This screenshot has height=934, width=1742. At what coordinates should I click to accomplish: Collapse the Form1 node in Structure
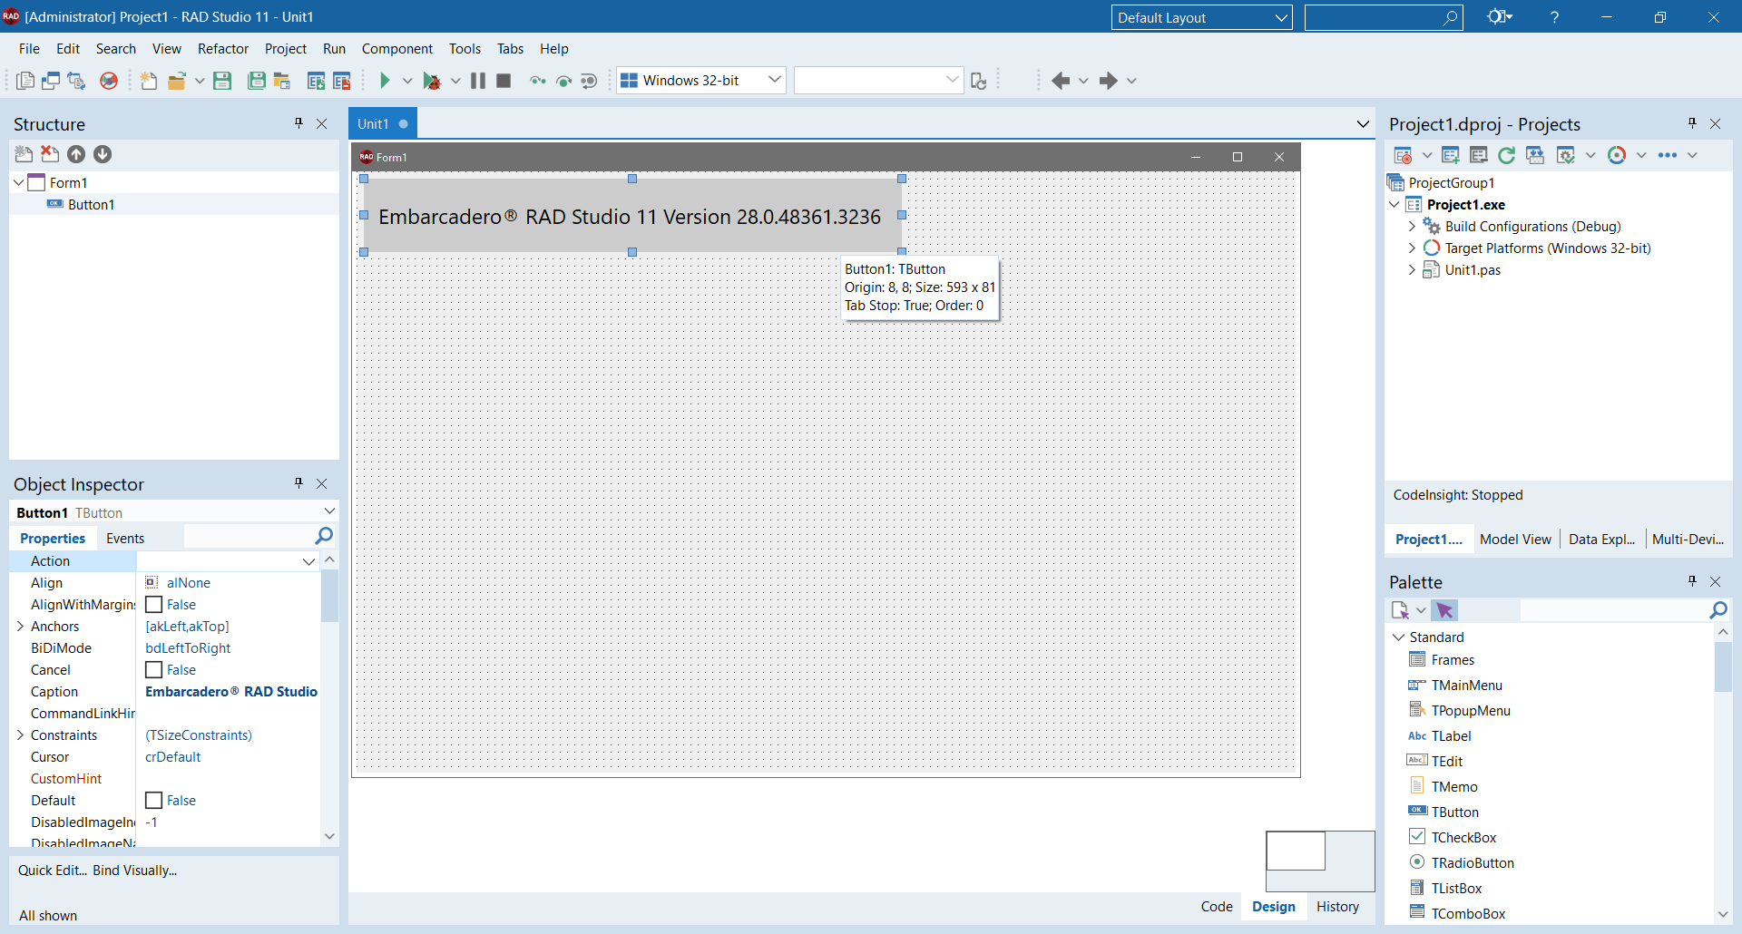point(18,183)
